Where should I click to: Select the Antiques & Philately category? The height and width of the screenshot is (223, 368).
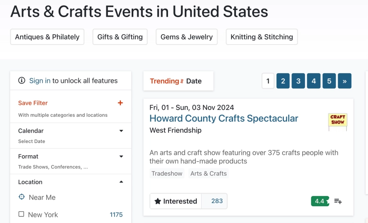[x=47, y=37]
